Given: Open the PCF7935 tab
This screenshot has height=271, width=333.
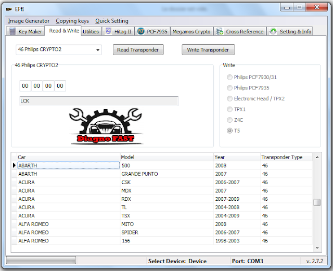Looking at the screenshot, I should [x=152, y=31].
